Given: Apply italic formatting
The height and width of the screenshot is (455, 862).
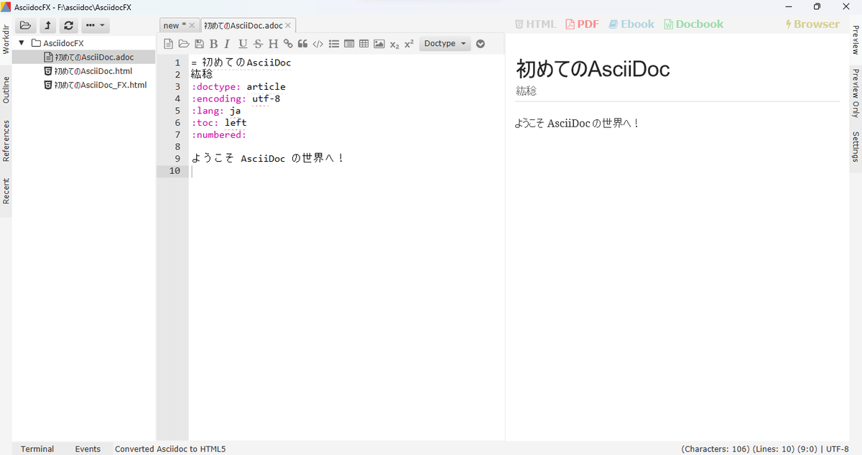Looking at the screenshot, I should point(227,43).
